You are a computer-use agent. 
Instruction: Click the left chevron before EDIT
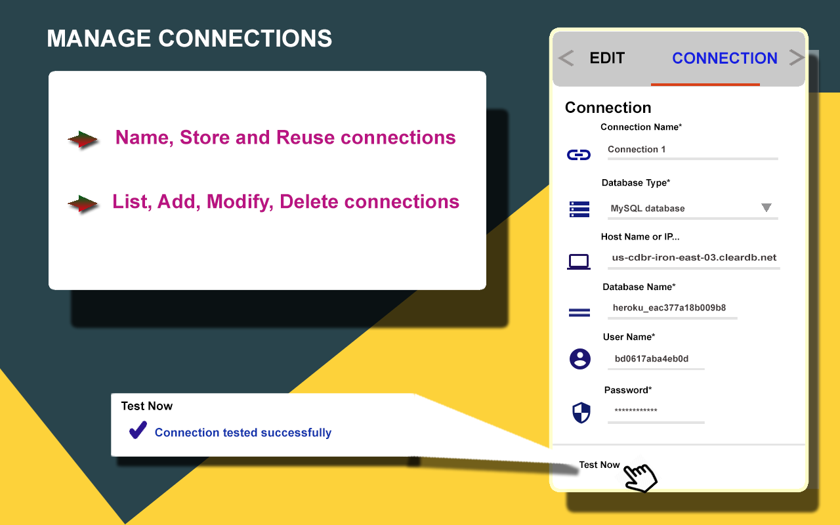coord(566,58)
